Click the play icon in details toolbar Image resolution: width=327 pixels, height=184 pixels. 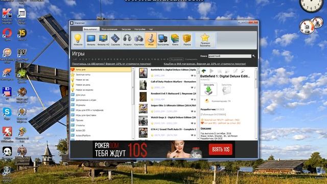[x=212, y=71]
